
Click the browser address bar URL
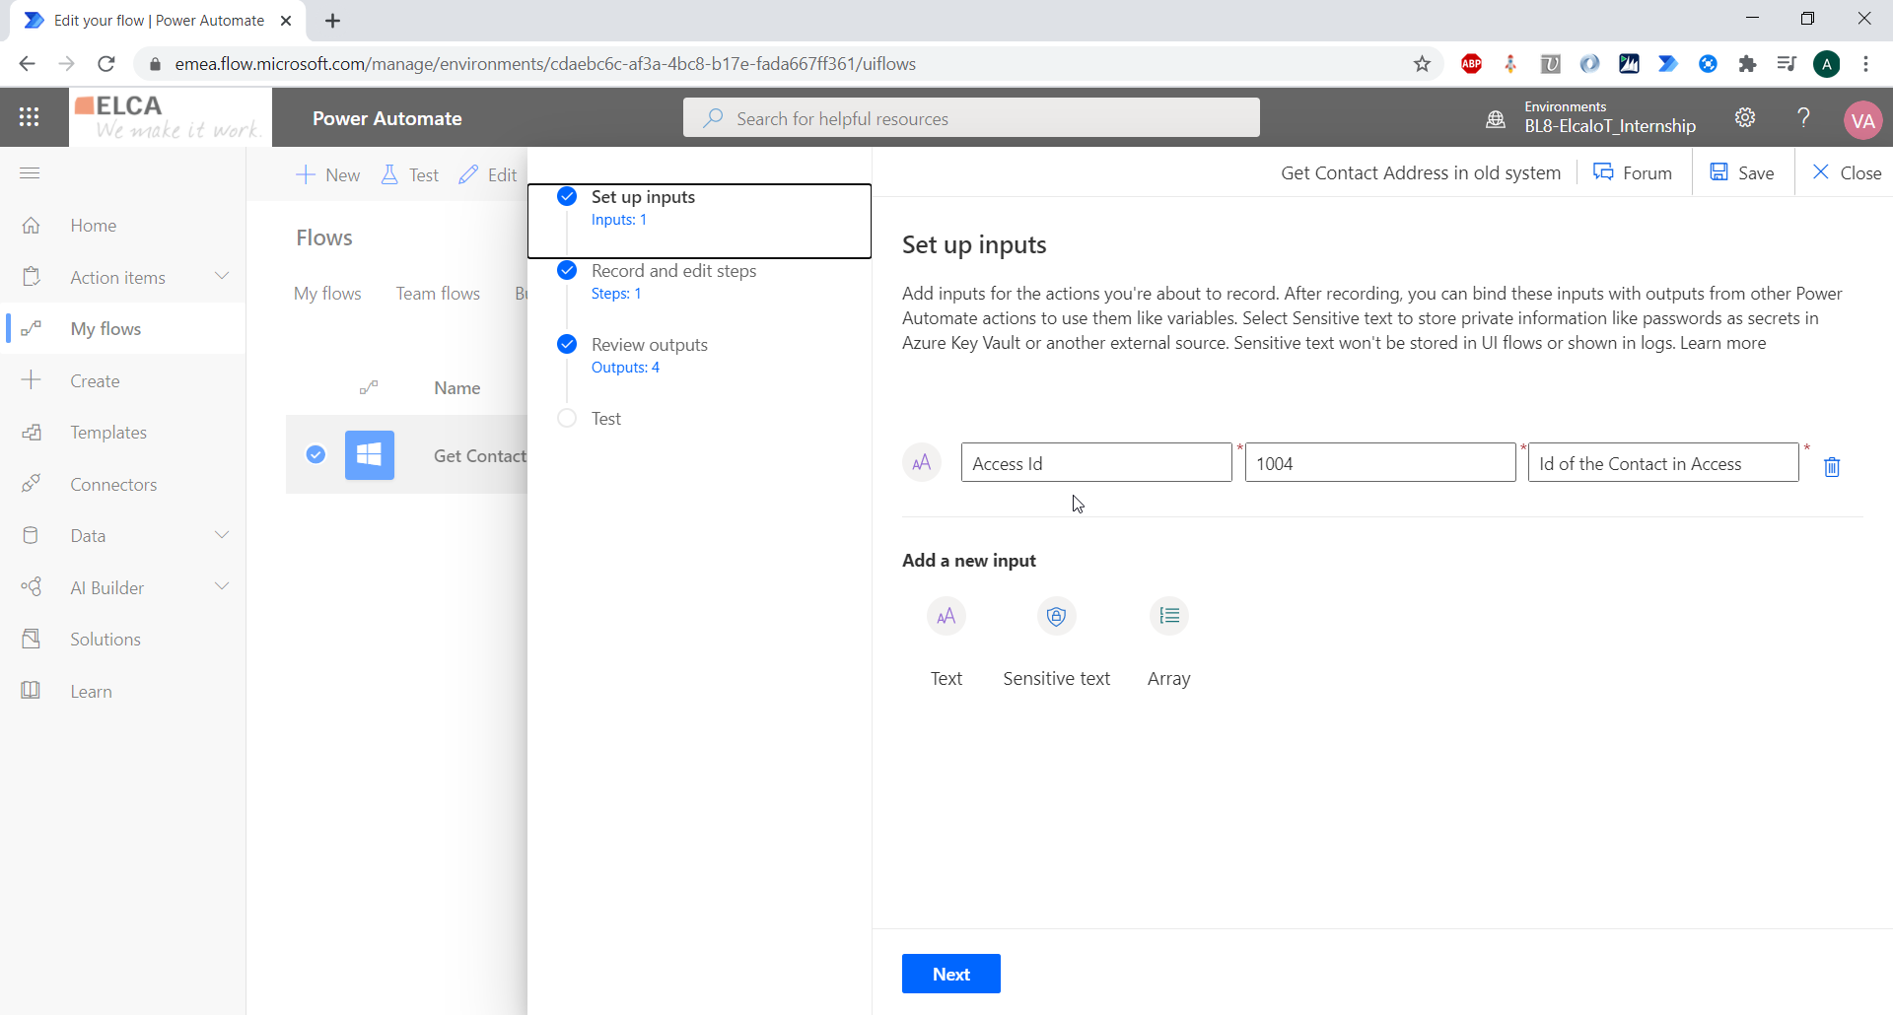tap(545, 64)
